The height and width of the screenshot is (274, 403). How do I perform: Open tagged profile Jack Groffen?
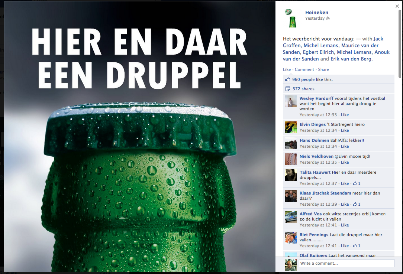pyautogui.click(x=333, y=42)
